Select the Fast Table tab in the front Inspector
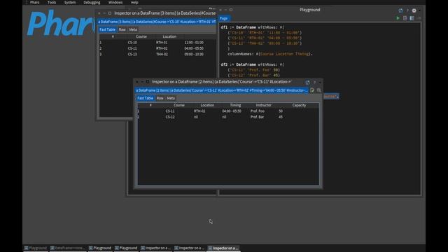 (145, 98)
